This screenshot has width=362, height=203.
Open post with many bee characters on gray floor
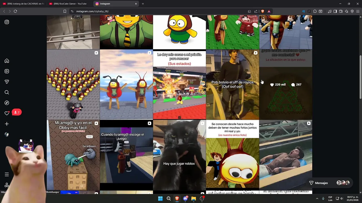[x=73, y=85]
